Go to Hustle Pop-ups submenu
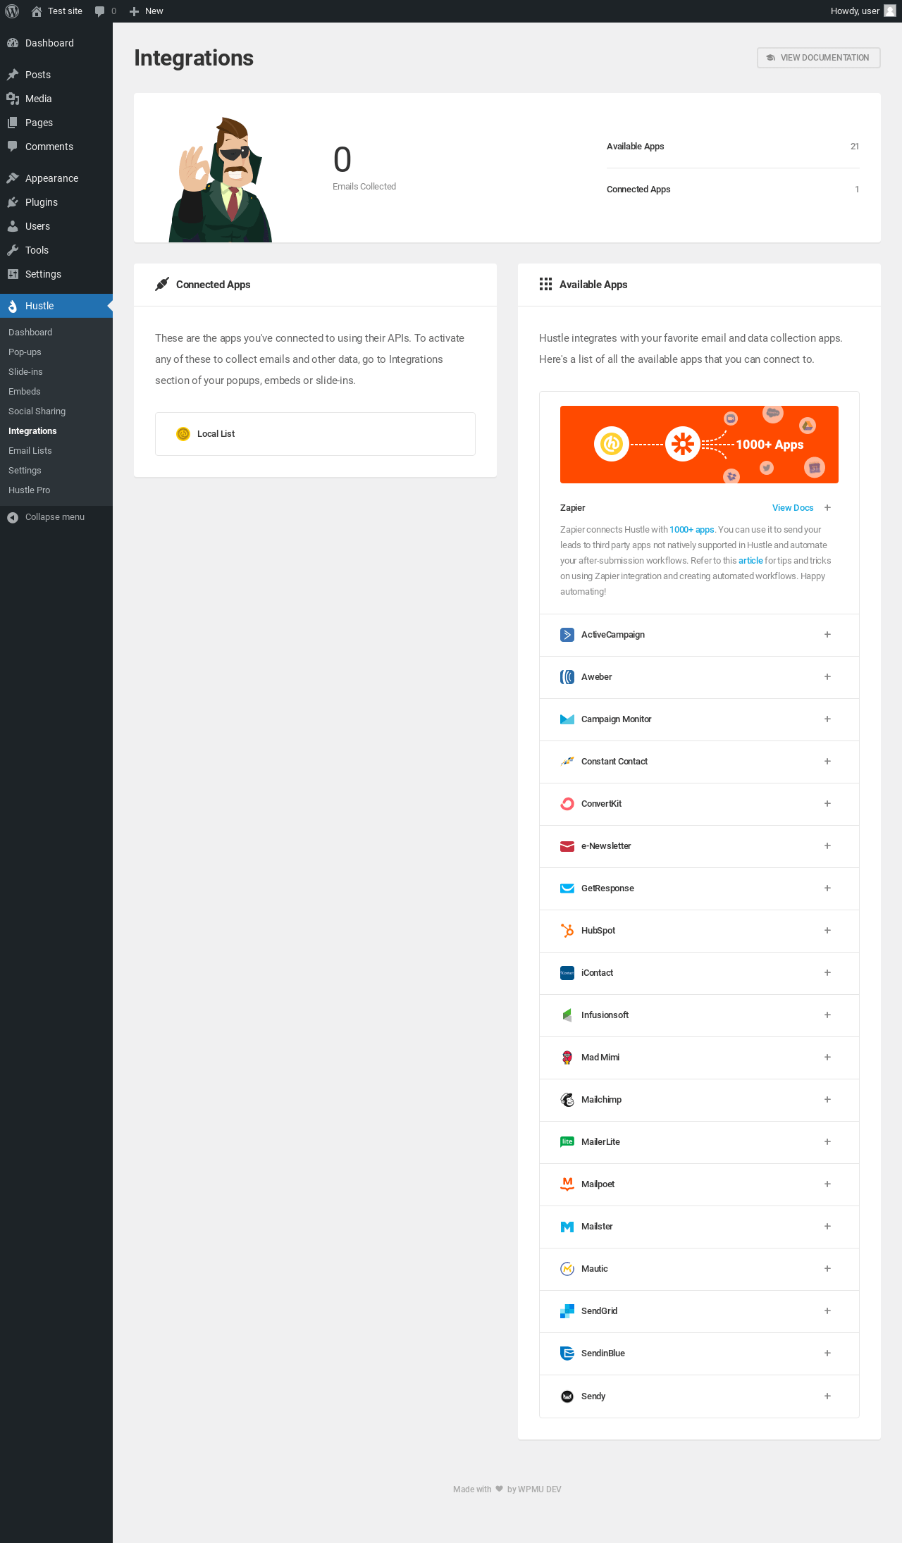Image resolution: width=902 pixels, height=1543 pixels. [x=56, y=352]
